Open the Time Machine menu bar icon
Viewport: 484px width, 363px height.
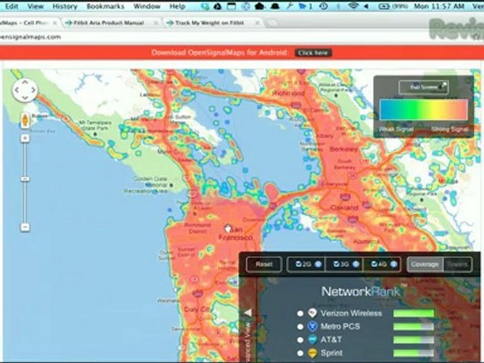click(323, 6)
